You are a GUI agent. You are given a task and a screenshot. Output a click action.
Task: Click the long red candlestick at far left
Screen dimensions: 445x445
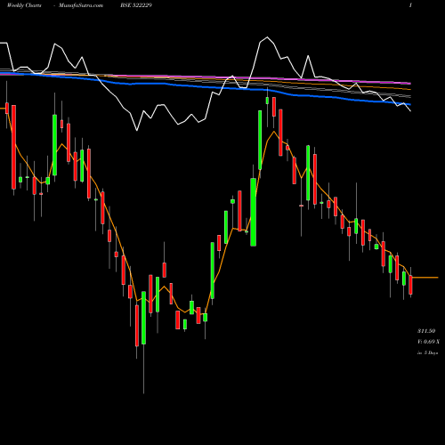[13, 147]
